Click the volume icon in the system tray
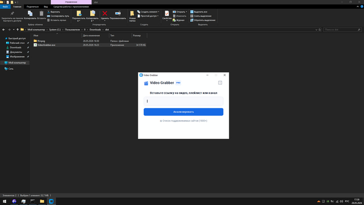Viewport: 364px width, 205px height. (x=341, y=201)
